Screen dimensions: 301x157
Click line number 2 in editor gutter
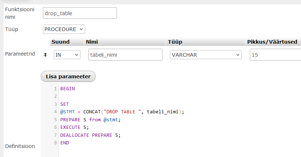(55, 96)
